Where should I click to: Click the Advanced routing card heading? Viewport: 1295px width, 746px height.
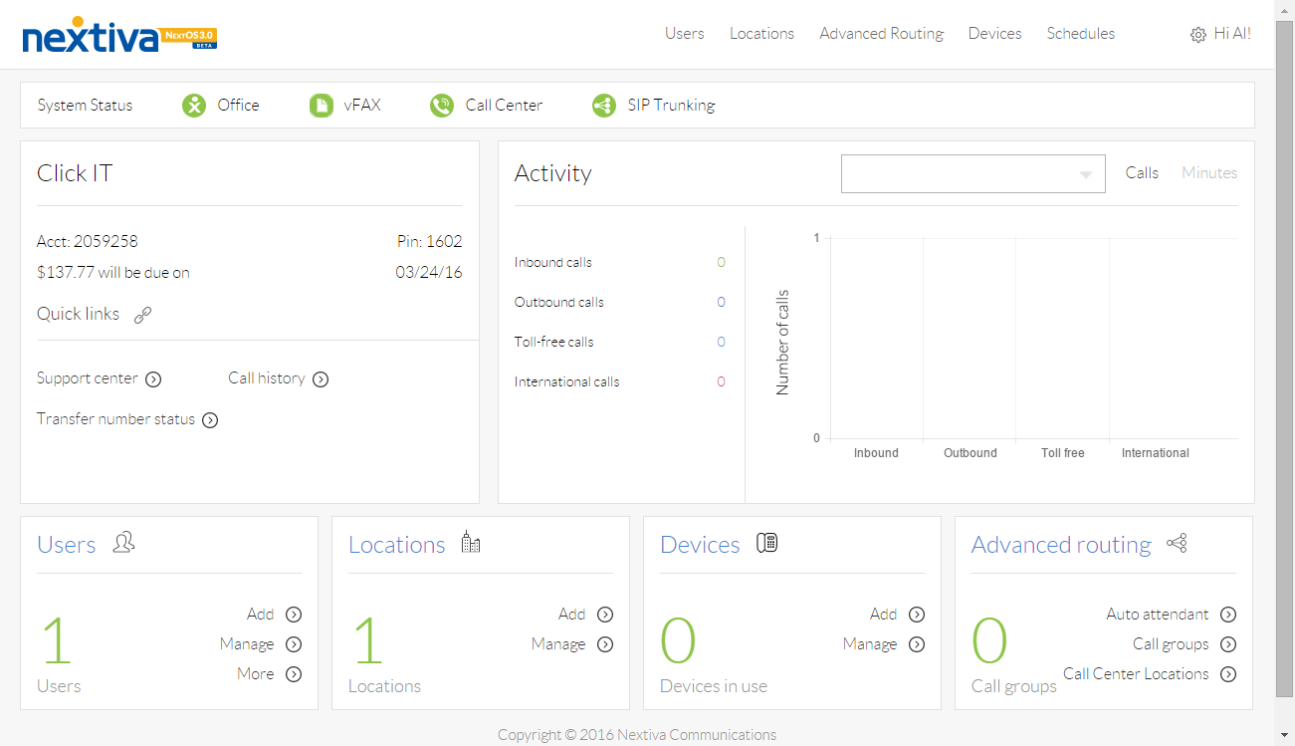click(1061, 545)
